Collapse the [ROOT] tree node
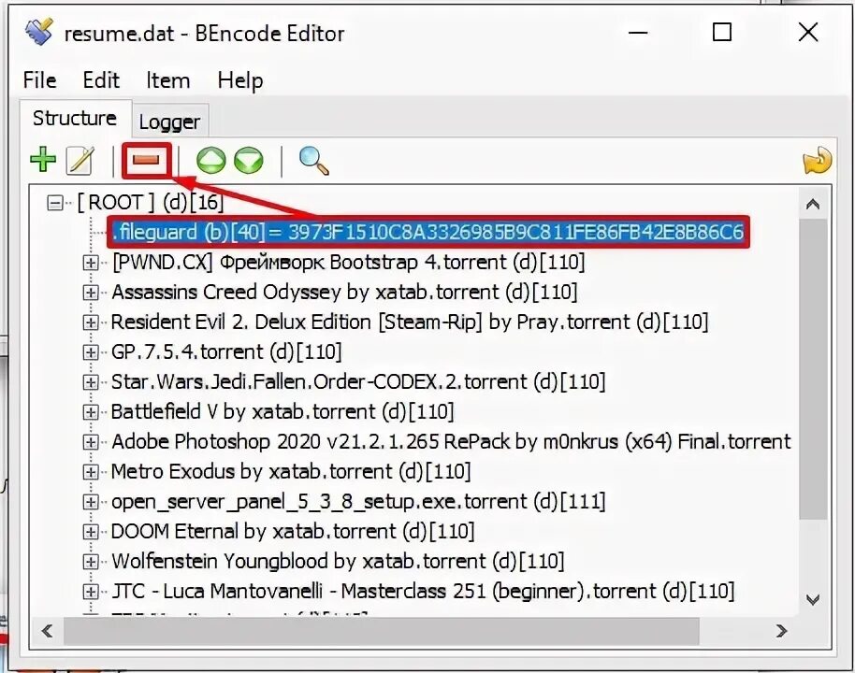 tap(54, 203)
